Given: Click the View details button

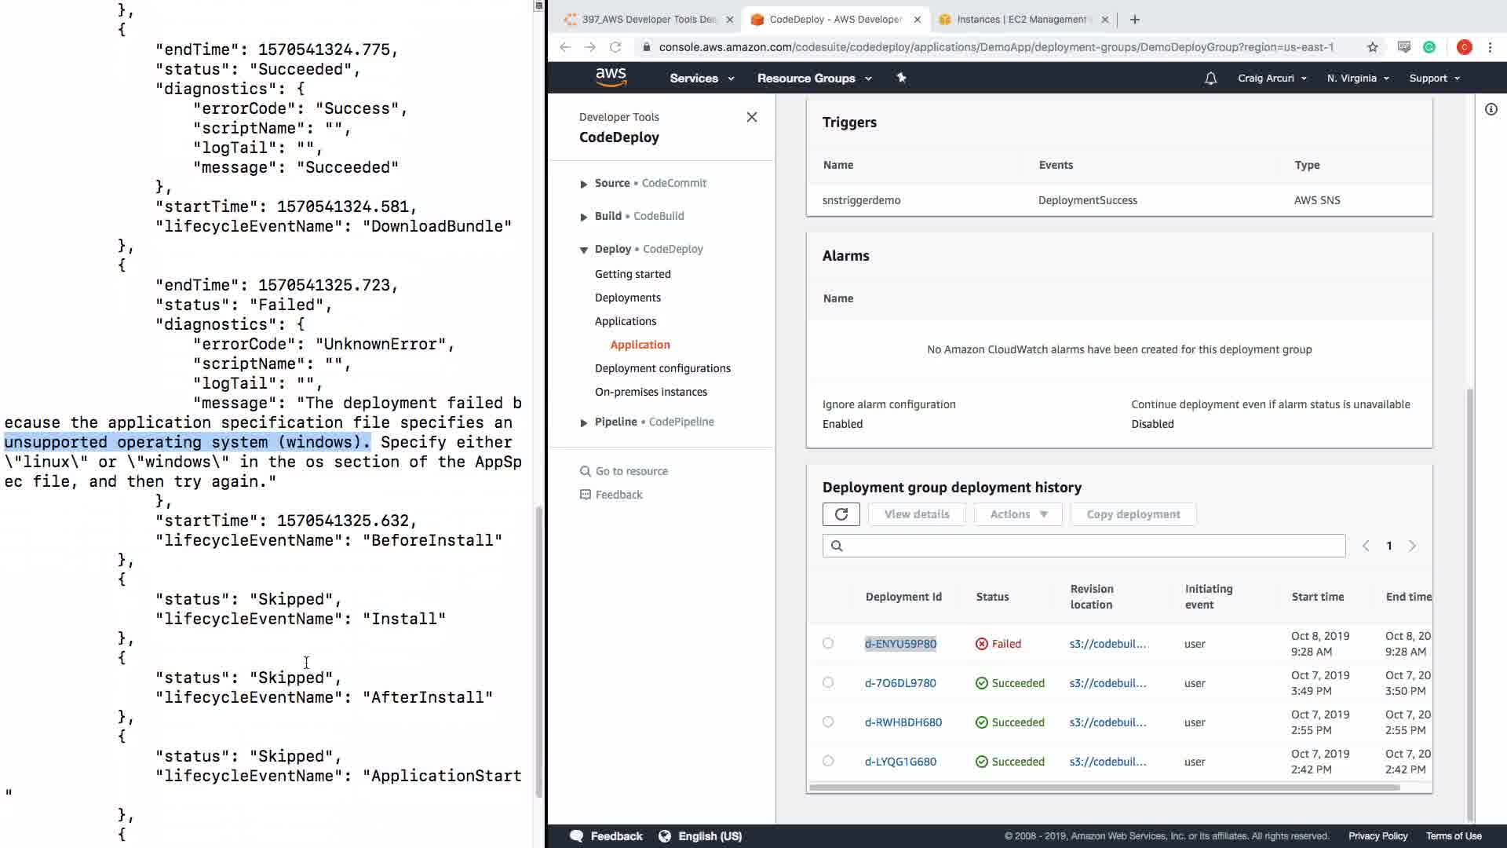Looking at the screenshot, I should [x=916, y=514].
